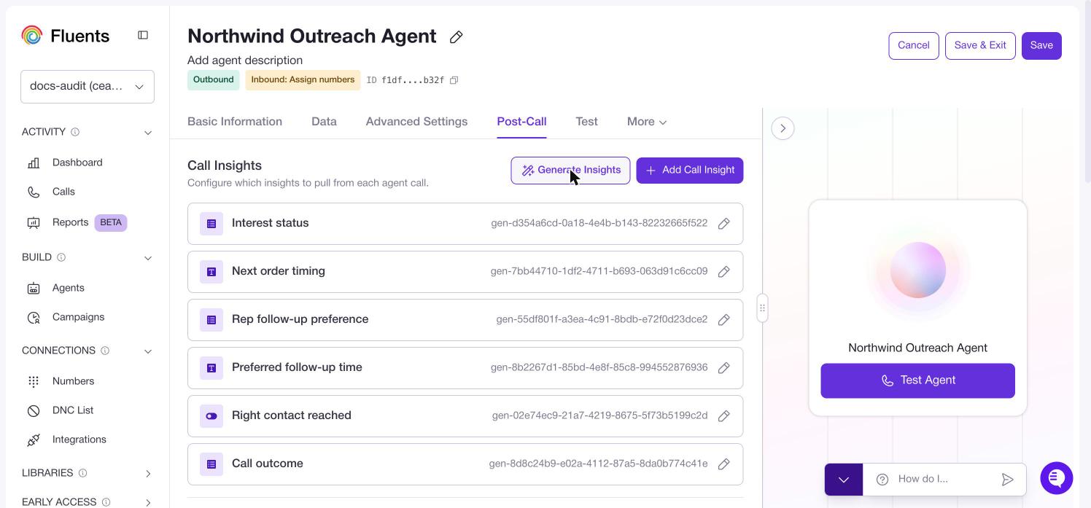Image resolution: width=1091 pixels, height=508 pixels.
Task: Edit Preferred follow-up time insight
Action: [x=724, y=368]
